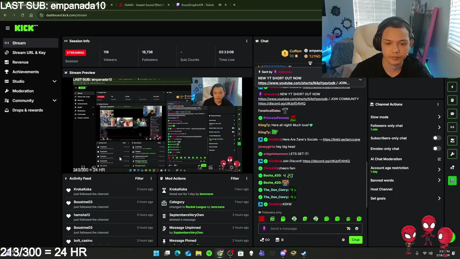Viewport: 460px width, 259px height.
Task: Open Session Info three-dot options
Action: point(247,41)
